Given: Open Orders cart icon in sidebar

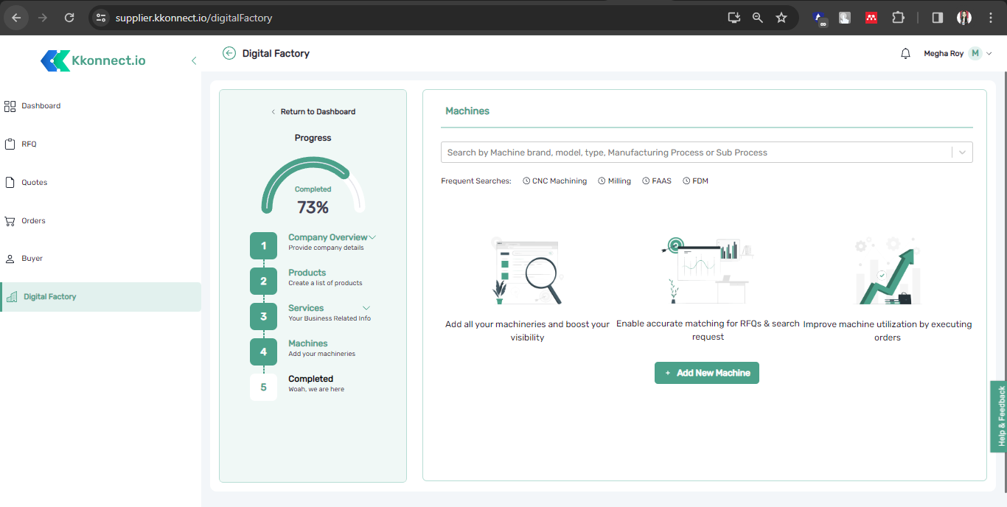Looking at the screenshot, I should click(10, 221).
